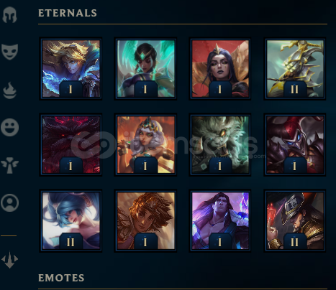The image size is (336, 290).
Task: Select the Ezreal eternal thumbnail
Action: point(71,68)
